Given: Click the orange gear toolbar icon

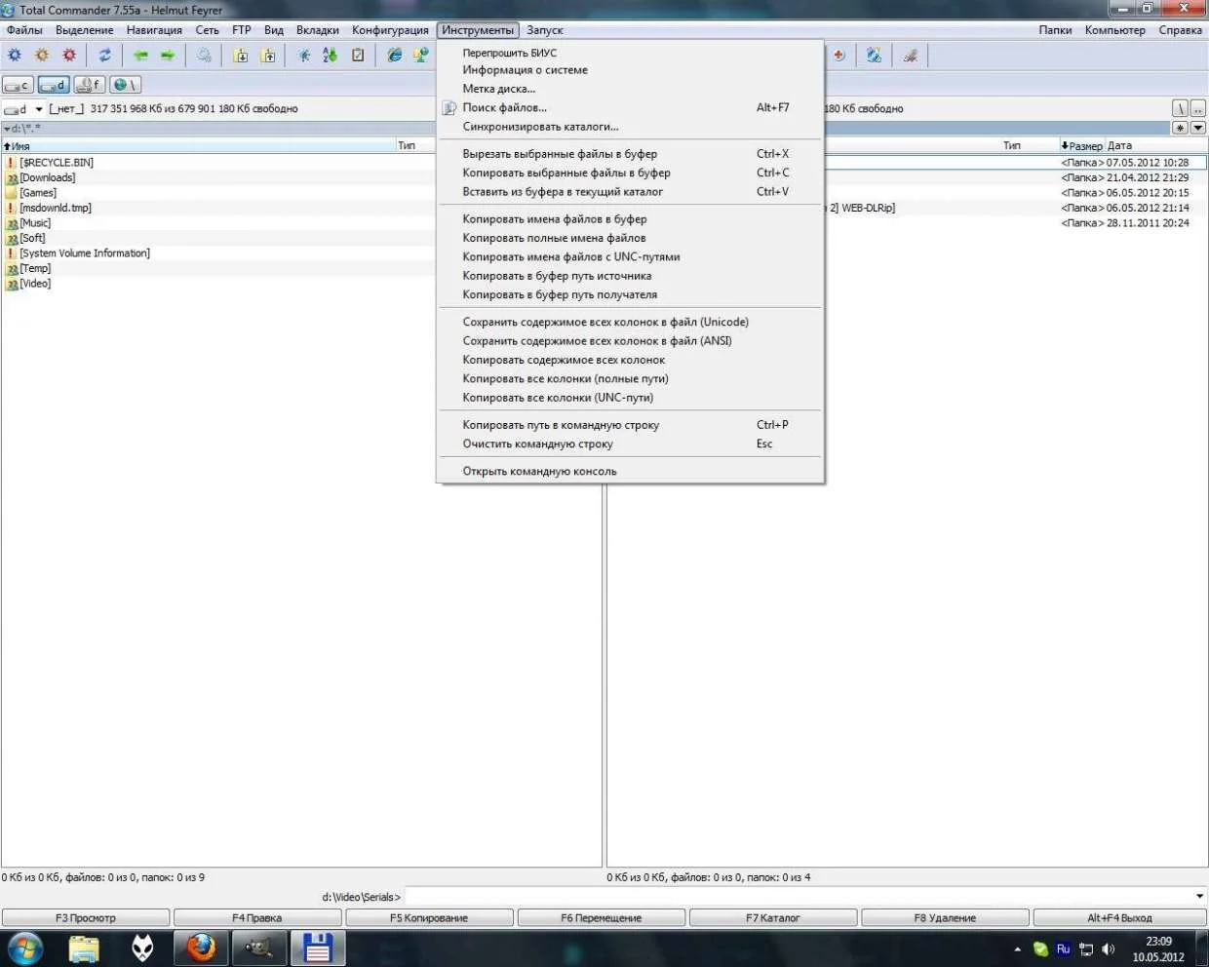Looking at the screenshot, I should coord(42,56).
